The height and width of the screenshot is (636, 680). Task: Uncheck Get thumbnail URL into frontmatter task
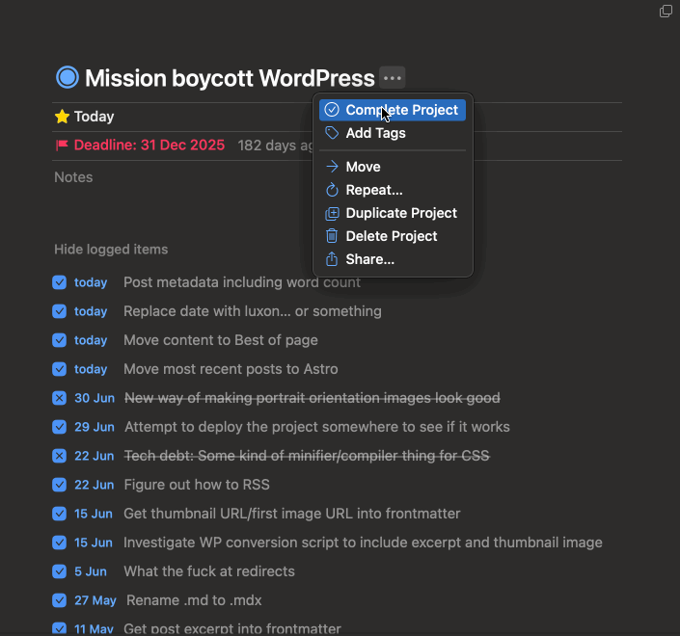60,514
